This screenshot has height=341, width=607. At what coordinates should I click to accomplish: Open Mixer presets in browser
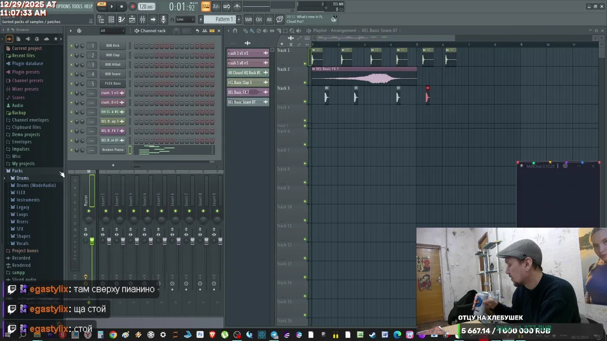25,89
